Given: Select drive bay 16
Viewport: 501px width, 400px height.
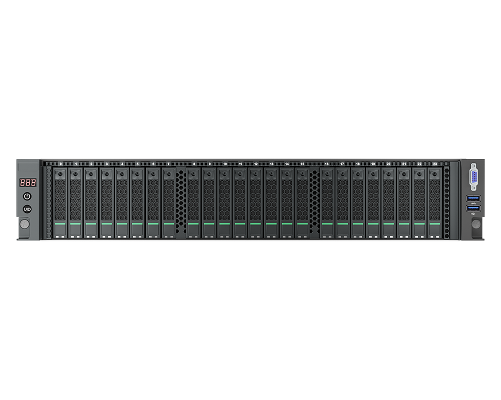Looking at the screenshot, I should [327, 203].
